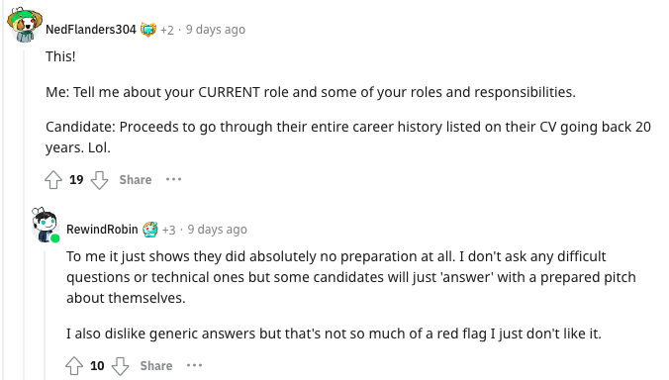Open more options on NedFlanders304's comment
Screen dimensions: 669x380
point(173,179)
